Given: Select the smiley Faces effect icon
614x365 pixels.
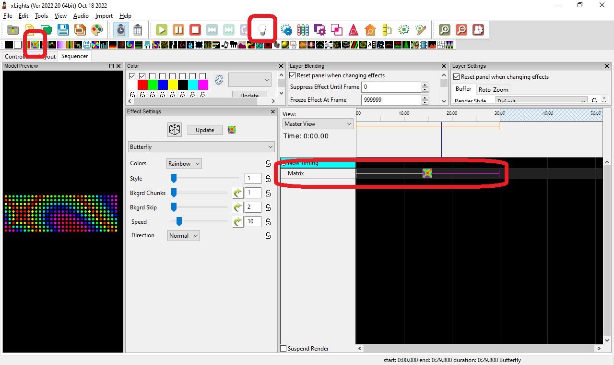Looking at the screenshot, I should click(87, 45).
